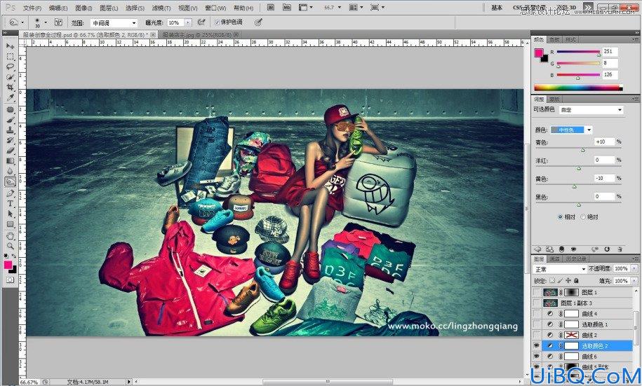The height and width of the screenshot is (386, 642).
Task: Switch to the 蒙版 tab
Action: pos(554,99)
